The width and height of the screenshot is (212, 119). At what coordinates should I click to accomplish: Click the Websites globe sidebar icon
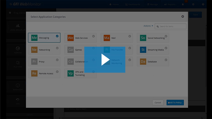tap(18, 48)
